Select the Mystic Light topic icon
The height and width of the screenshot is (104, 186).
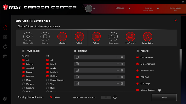(x=28, y=37)
